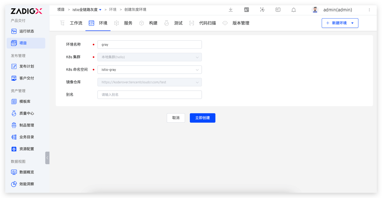
Task: Click the 环境名称 text field
Action: 150,45
